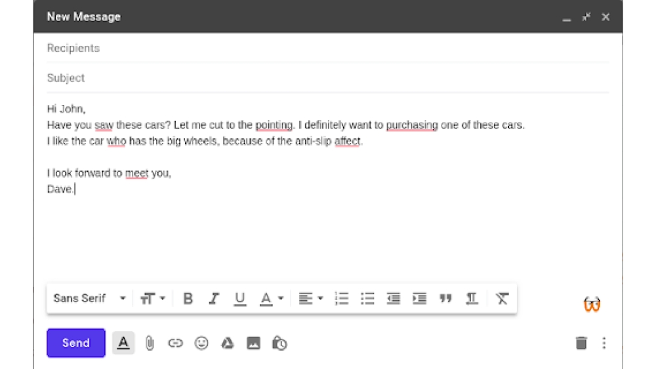Toggle the formatting options button
Image resolution: width=656 pixels, height=369 pixels.
[x=123, y=343]
